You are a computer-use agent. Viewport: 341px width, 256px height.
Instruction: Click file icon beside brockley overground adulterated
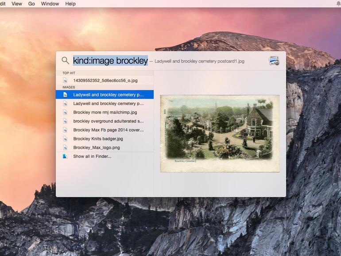[65, 121]
